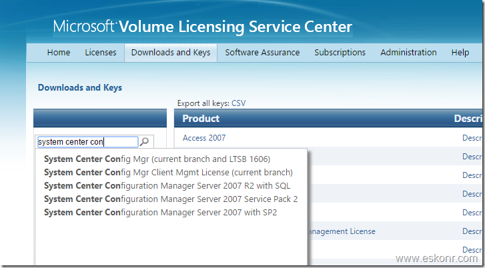Switch to the Subscriptions tab

pyautogui.click(x=340, y=53)
